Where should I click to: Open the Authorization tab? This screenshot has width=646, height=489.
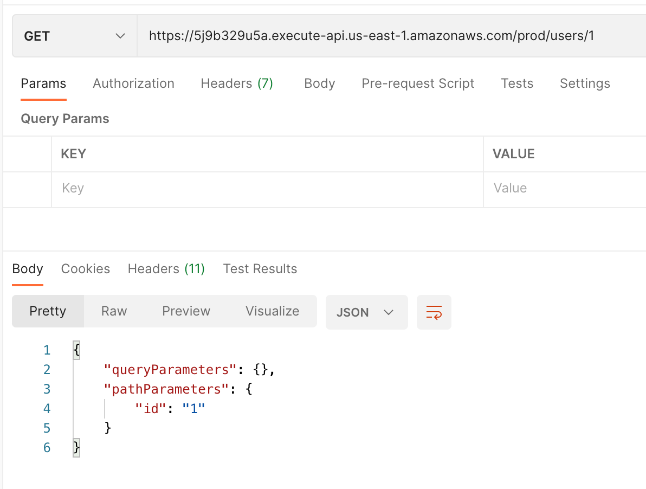(x=133, y=83)
